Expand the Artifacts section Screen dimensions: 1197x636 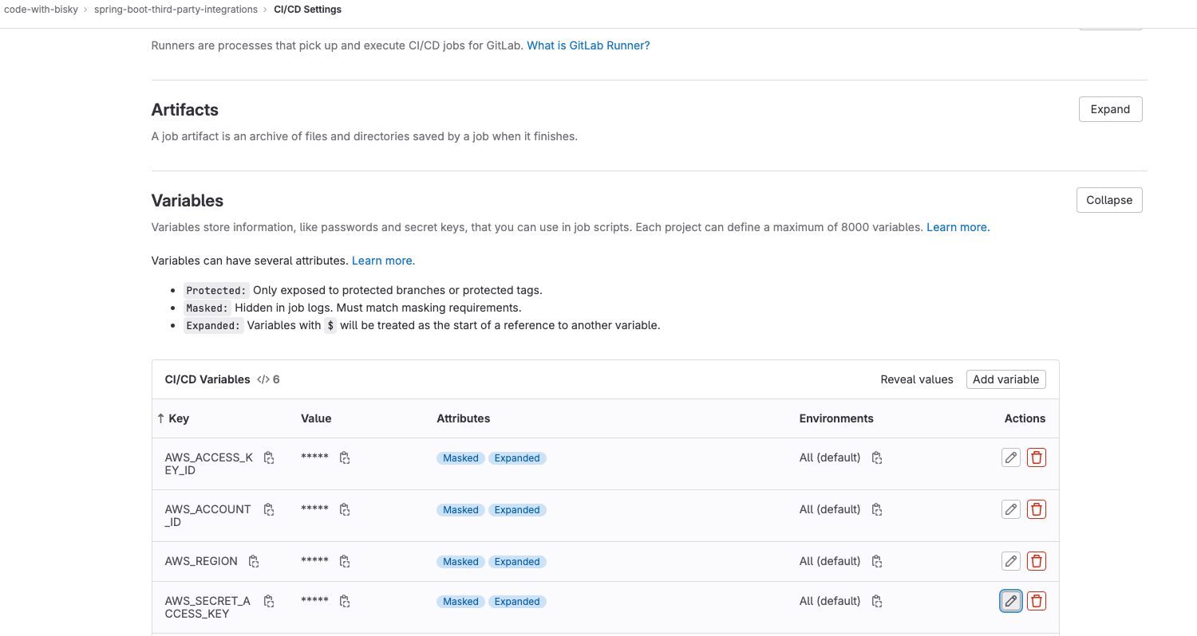(1110, 109)
